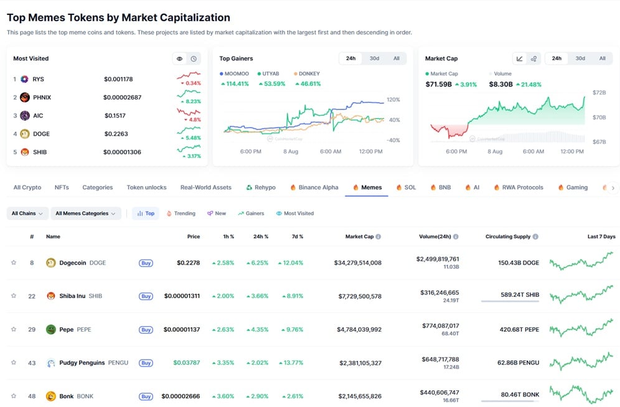The width and height of the screenshot is (620, 407).
Task: Set Top Gainers range to 30d
Action: (x=375, y=58)
